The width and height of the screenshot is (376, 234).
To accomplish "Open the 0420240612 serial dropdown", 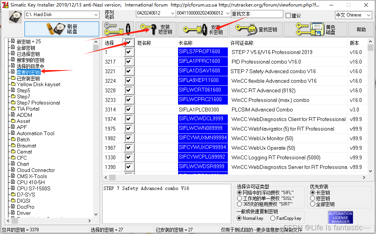I will click(172, 13).
